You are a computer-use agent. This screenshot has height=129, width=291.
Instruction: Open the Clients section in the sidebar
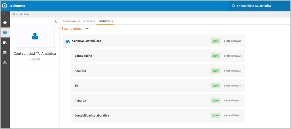[5, 33]
